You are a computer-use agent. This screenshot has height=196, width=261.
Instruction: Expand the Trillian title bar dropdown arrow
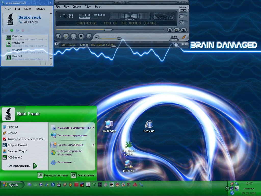(50, 3)
